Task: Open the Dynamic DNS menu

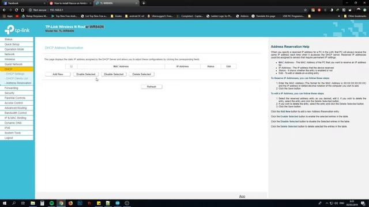Action: click(x=17, y=123)
